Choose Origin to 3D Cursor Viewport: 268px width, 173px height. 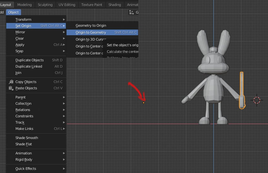(x=91, y=39)
